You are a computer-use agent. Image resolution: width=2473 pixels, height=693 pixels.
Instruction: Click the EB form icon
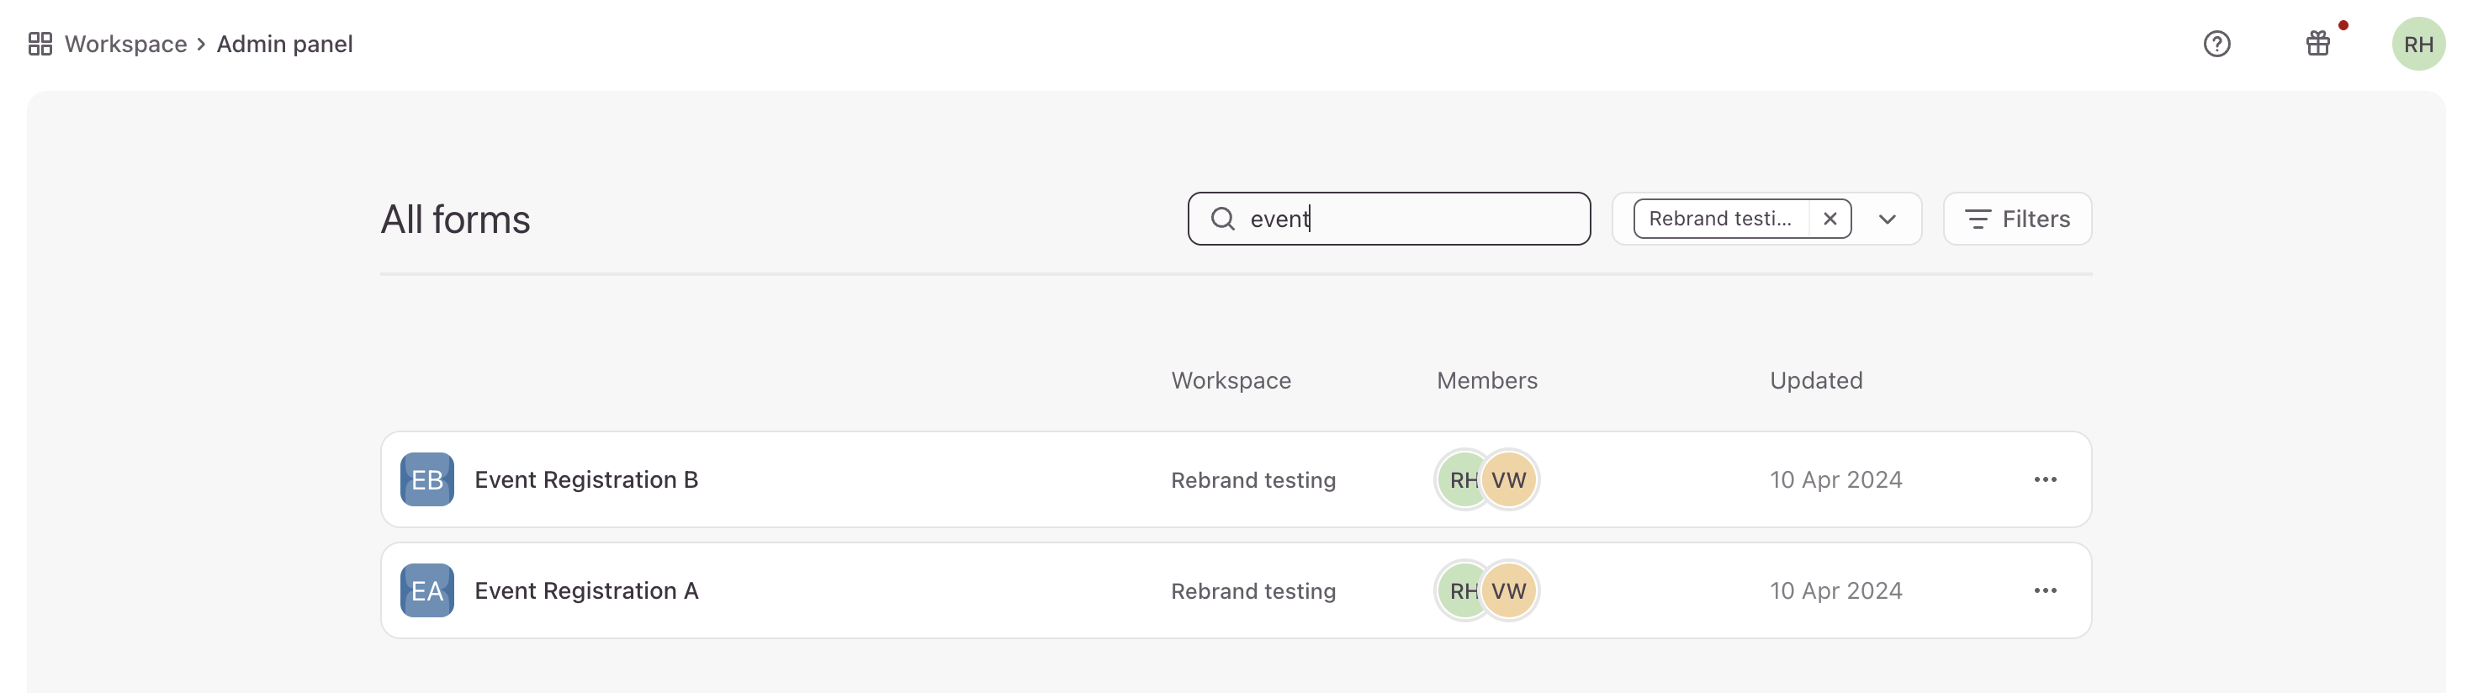pyautogui.click(x=427, y=479)
